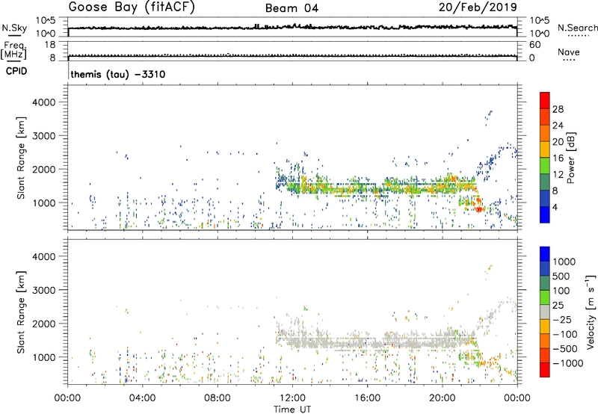
Task: Click the date '20/Feb/2019'
Action: coord(478,7)
